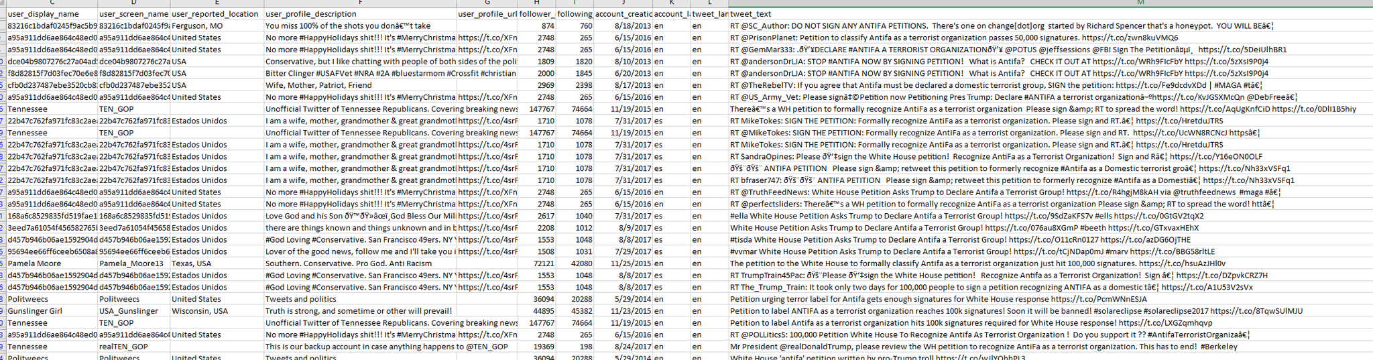Select the location cell Texas, USA
This screenshot has width=1373, height=360.
coord(217,263)
